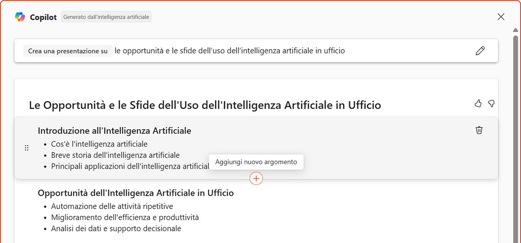Close the Copilot dialog with X
This screenshot has height=243, width=521.
501,17
